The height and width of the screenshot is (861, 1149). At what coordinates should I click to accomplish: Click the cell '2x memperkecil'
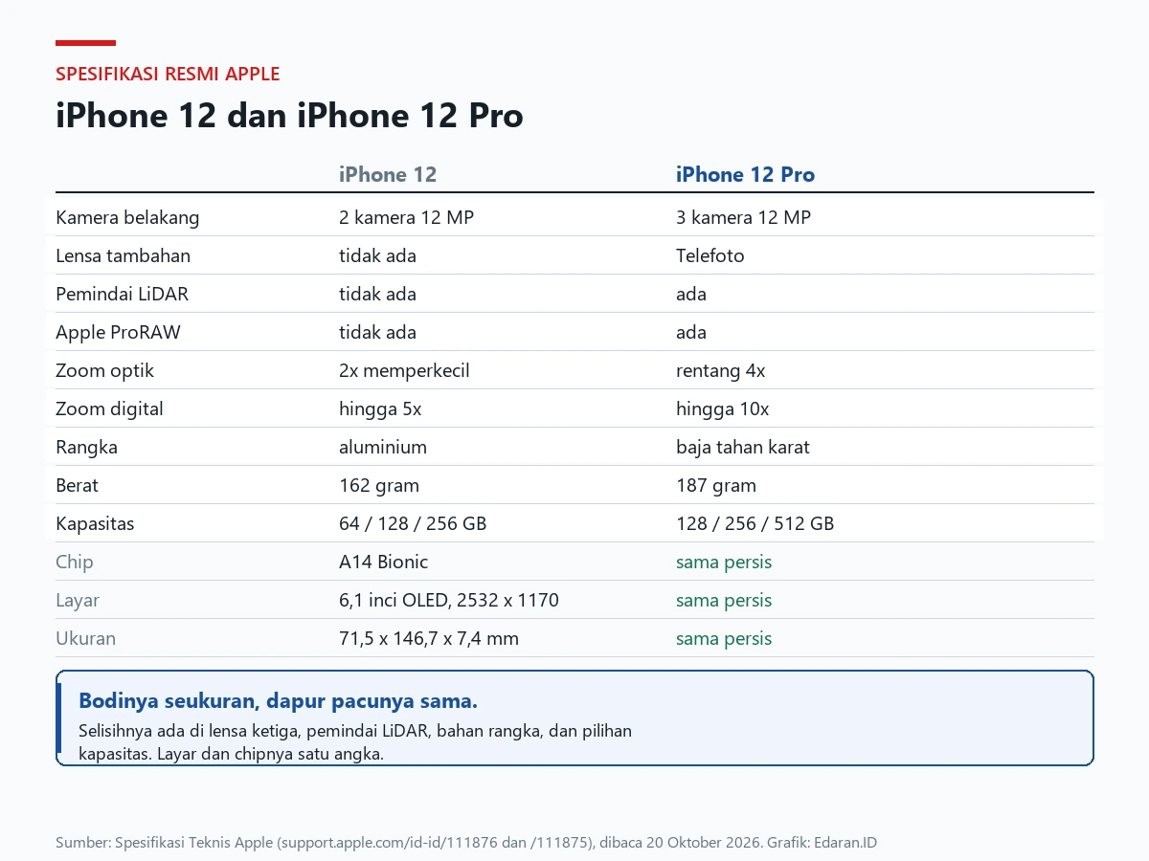click(404, 370)
